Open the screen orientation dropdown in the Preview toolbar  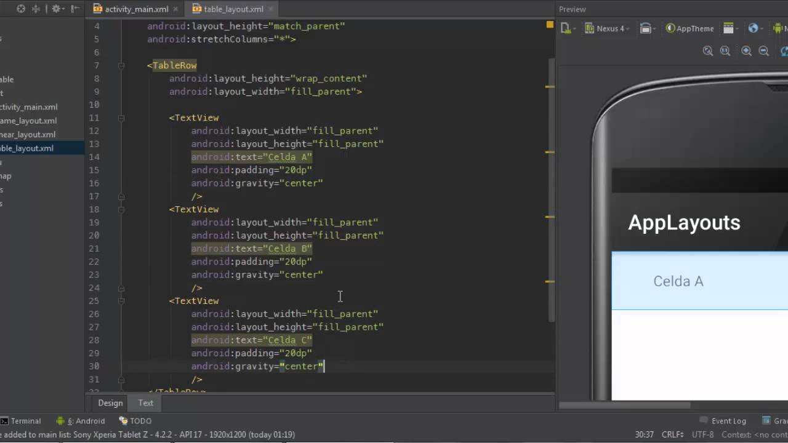[646, 28]
